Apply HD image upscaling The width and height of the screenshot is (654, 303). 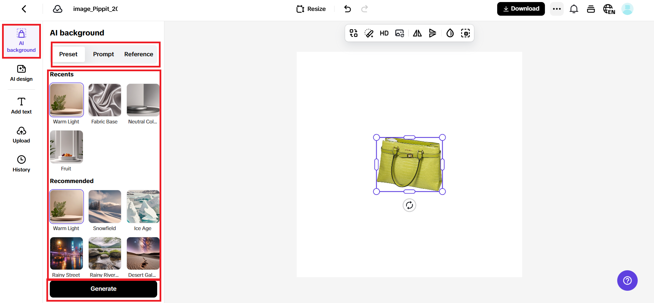point(384,33)
